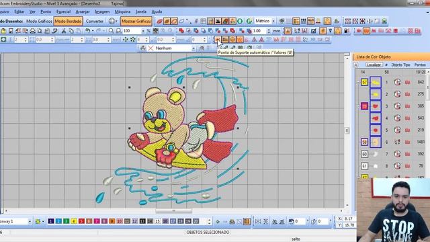The height and width of the screenshot is (242, 430).
Task: Open the Arranjar menu
Action: [83, 11]
